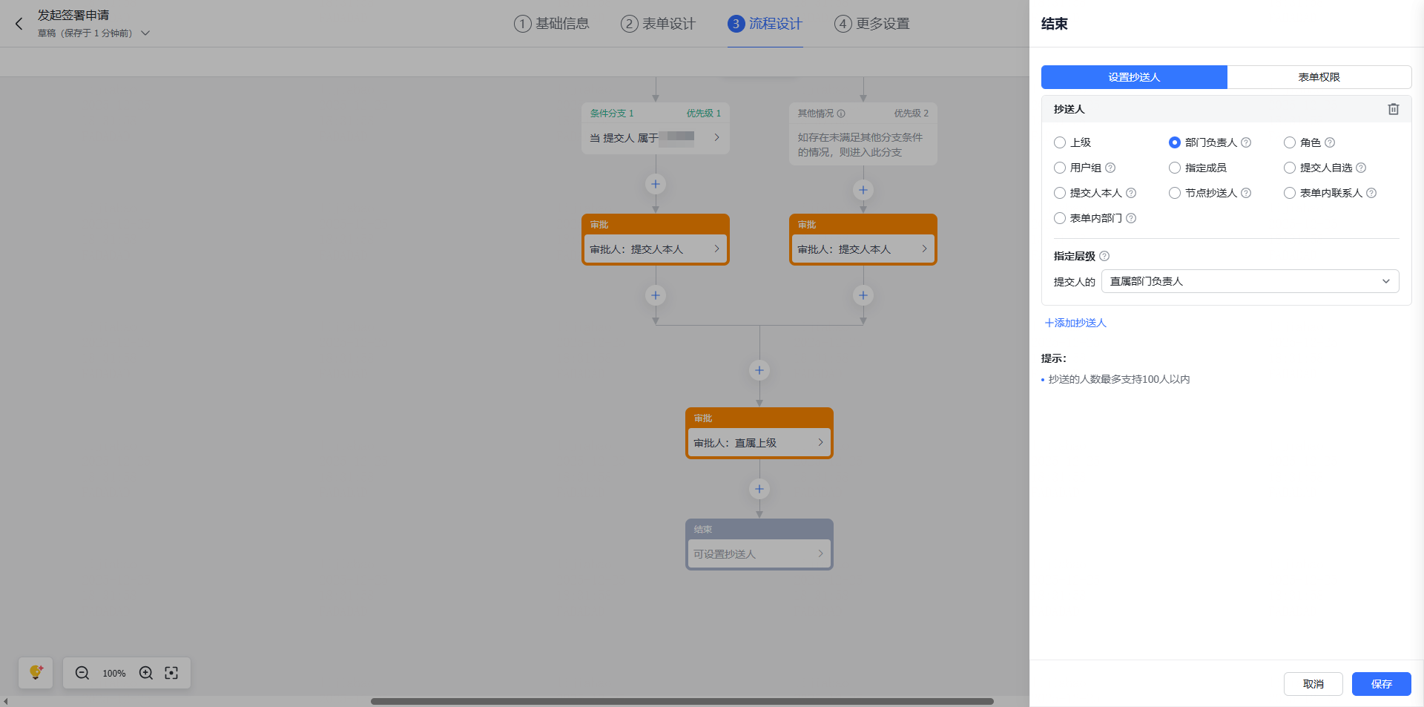Zoom out the flow canvas
Image resolution: width=1424 pixels, height=707 pixels.
[82, 673]
